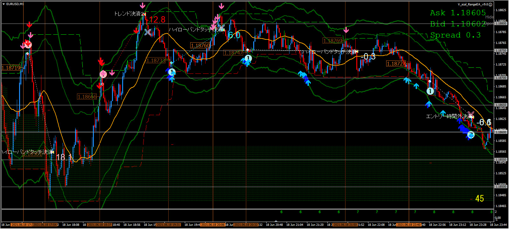The height and width of the screenshot is (229, 509).
Task: Click the 2021.06.18 21:50 time marker
Action: click(x=345, y=225)
